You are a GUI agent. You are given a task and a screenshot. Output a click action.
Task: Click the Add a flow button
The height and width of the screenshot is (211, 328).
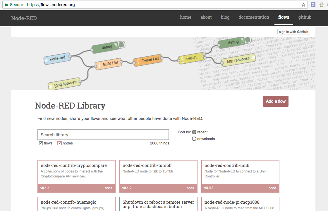pyautogui.click(x=276, y=101)
